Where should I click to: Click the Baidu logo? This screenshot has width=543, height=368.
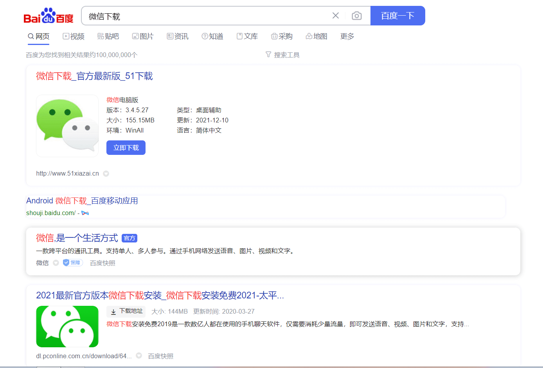[49, 16]
